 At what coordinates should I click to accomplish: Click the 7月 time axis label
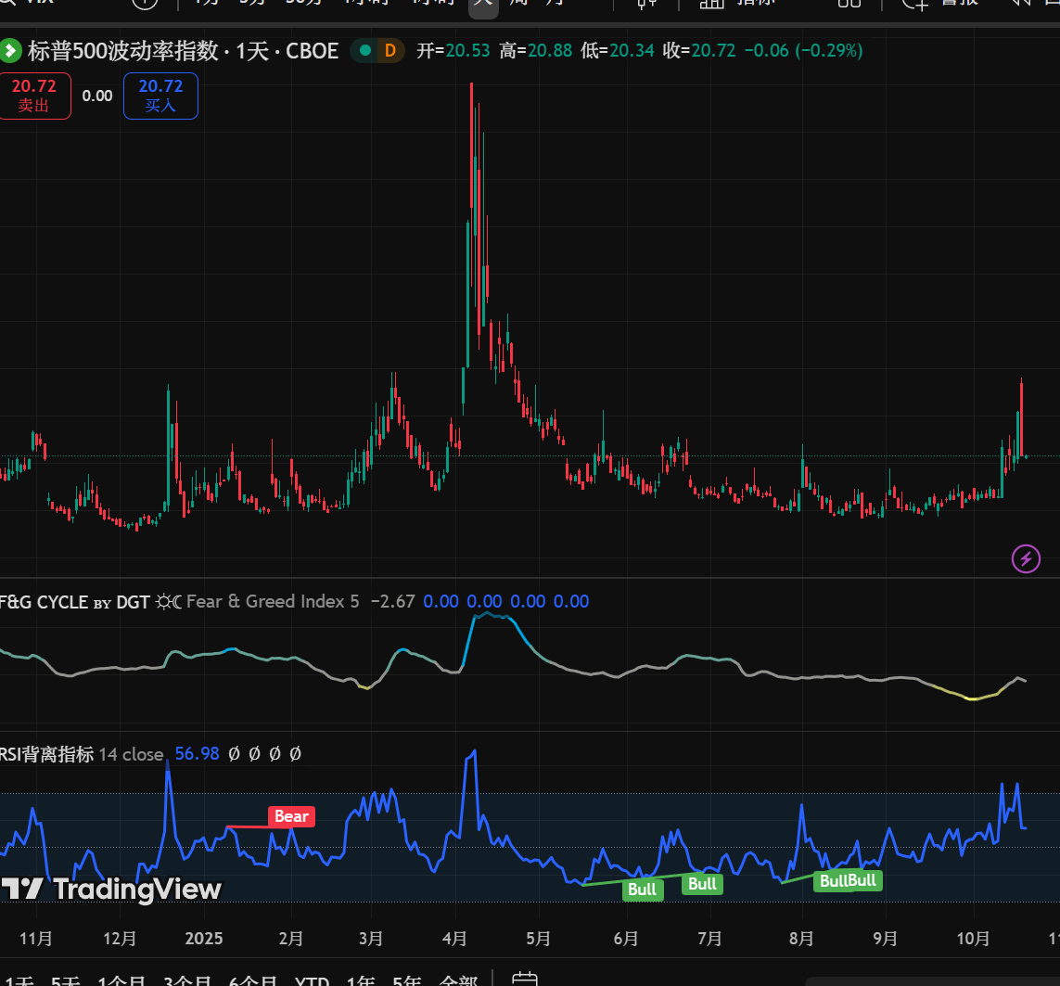tap(709, 939)
